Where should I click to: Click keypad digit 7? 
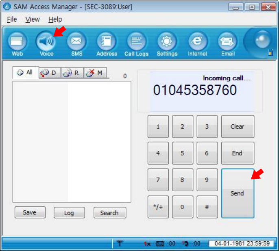(158, 180)
